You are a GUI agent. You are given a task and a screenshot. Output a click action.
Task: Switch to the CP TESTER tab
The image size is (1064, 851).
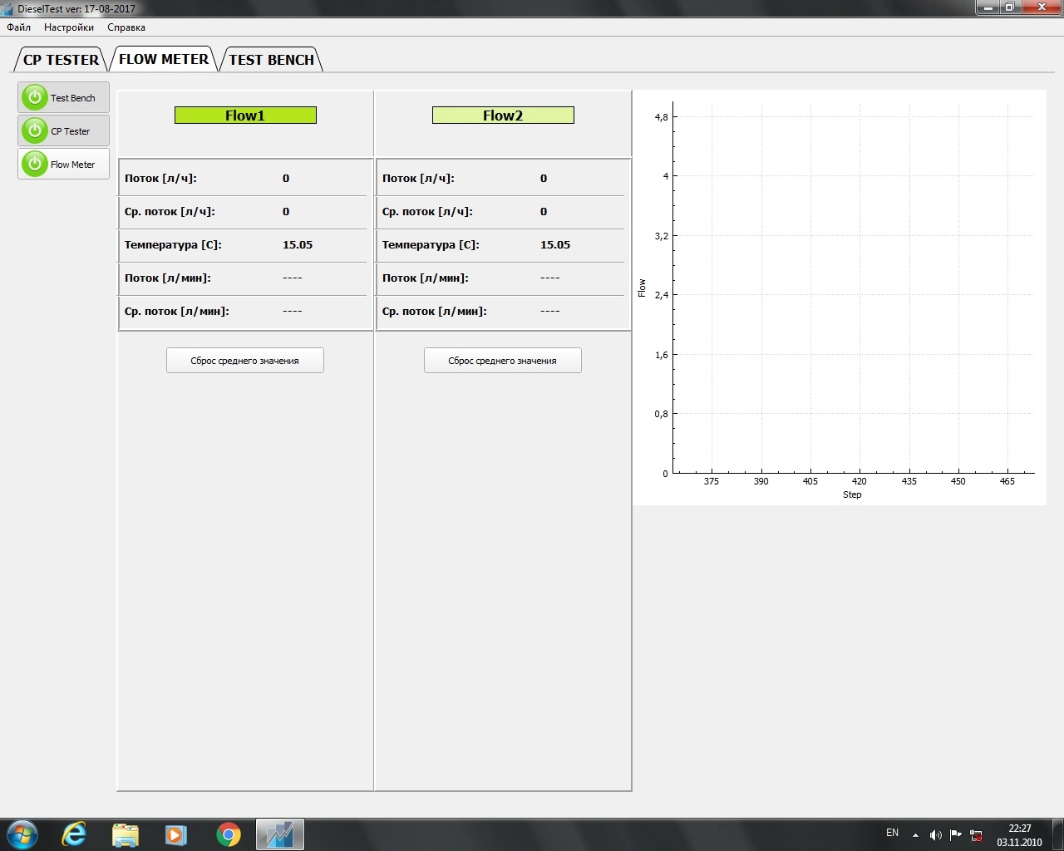(x=61, y=60)
